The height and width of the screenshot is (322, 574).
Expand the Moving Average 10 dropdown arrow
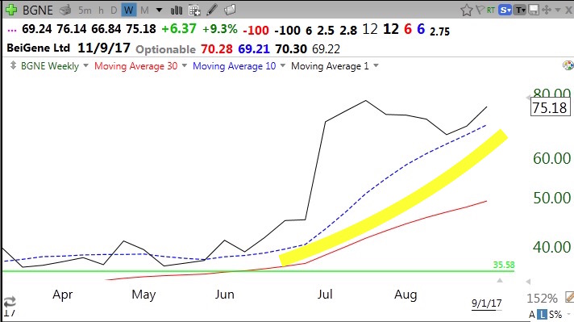(283, 65)
